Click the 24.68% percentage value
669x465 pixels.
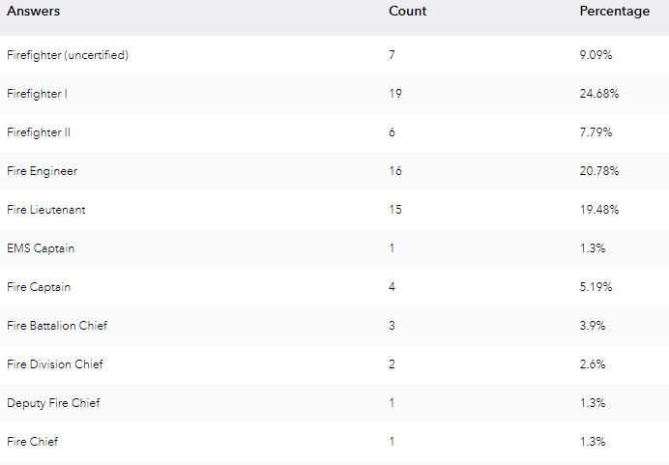[x=598, y=94]
